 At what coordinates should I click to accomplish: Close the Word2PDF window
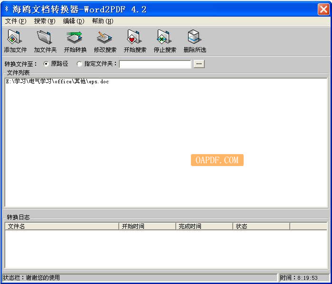pos(323,10)
